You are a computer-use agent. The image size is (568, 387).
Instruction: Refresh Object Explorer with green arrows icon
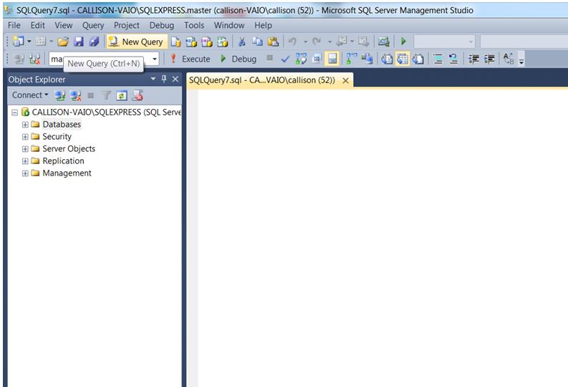tap(122, 95)
